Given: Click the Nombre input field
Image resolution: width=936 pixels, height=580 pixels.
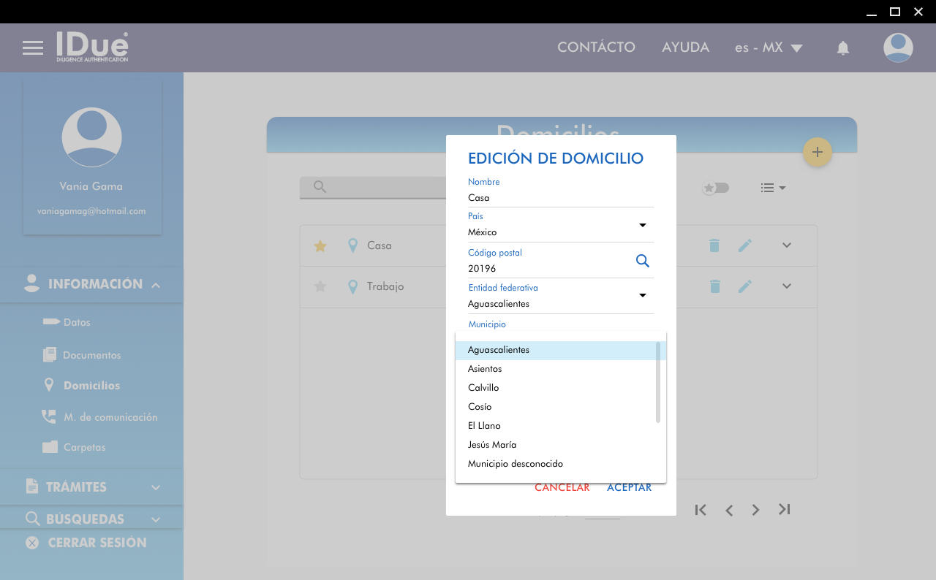Looking at the screenshot, I should [560, 198].
